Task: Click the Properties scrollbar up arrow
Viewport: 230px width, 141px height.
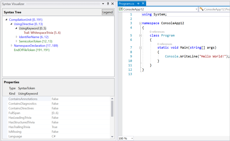Action: click(112, 99)
